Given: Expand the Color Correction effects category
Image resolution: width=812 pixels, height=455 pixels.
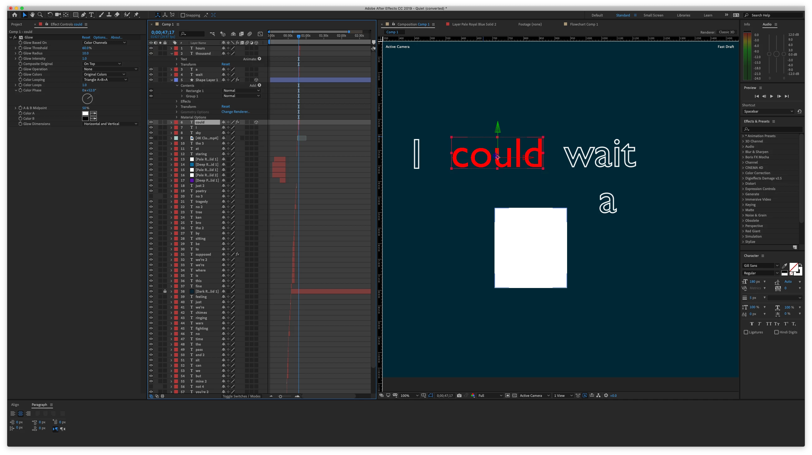Looking at the screenshot, I should click(x=757, y=173).
